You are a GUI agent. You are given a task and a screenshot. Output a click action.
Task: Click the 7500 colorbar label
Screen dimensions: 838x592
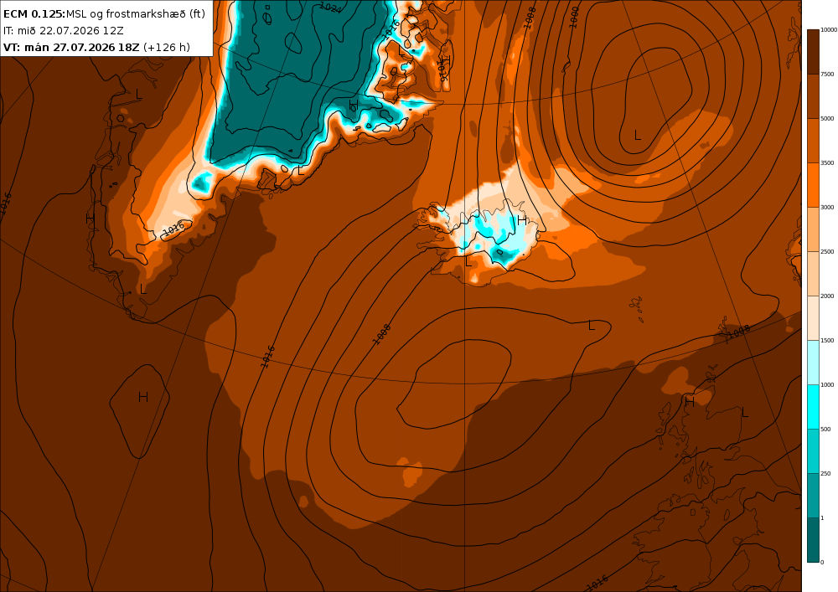point(827,75)
